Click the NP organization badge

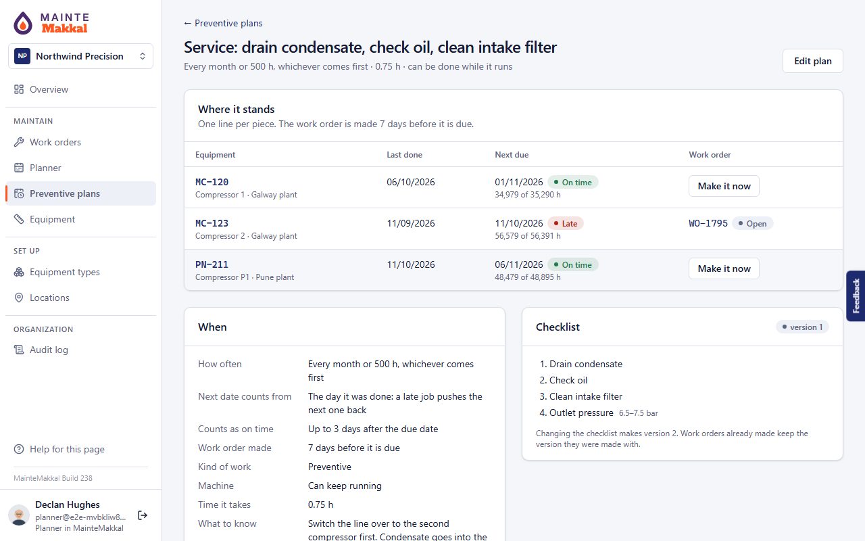tap(22, 56)
